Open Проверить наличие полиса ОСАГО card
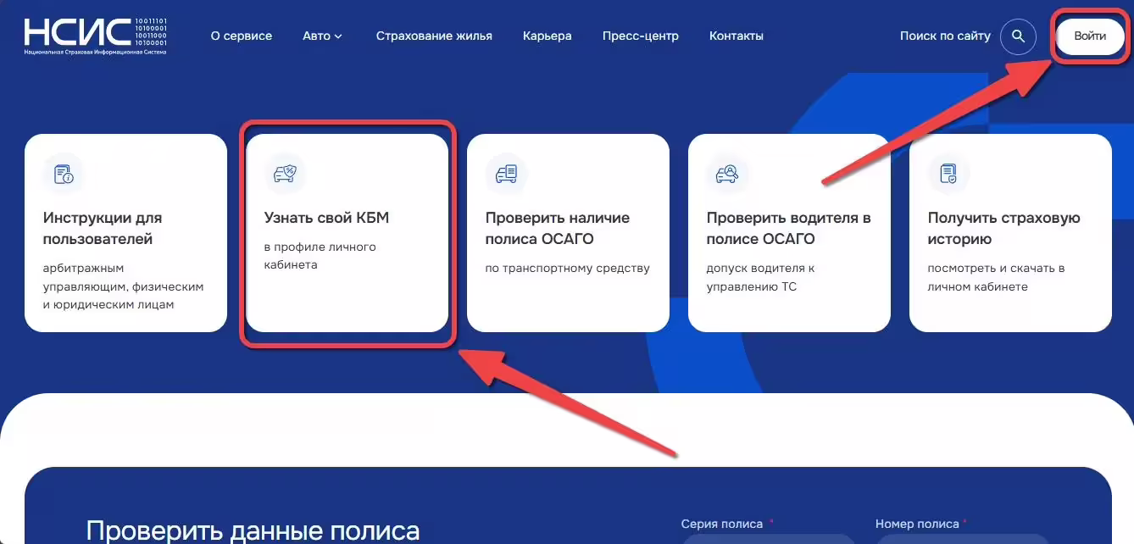Image resolution: width=1134 pixels, height=544 pixels. [x=568, y=233]
